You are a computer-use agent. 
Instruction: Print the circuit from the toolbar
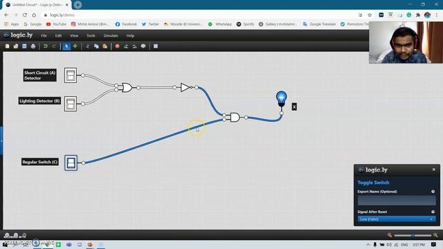(33, 46)
